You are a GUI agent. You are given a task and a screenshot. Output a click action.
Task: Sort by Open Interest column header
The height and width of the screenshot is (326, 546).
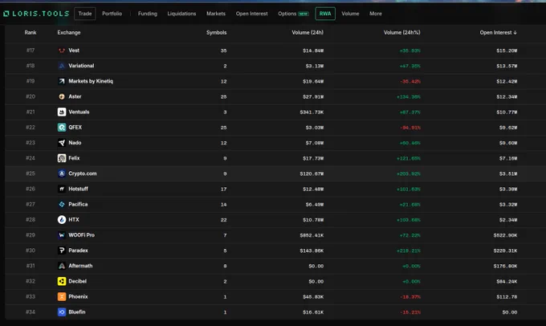click(x=498, y=32)
